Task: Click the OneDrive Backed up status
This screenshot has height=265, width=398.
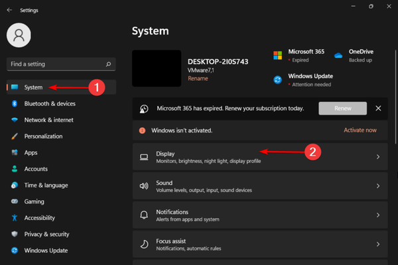Action: click(360, 60)
